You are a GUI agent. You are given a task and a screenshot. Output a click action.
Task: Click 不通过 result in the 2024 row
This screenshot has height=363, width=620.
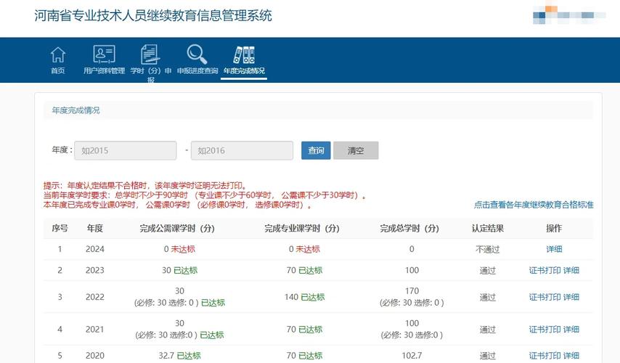tap(488, 250)
